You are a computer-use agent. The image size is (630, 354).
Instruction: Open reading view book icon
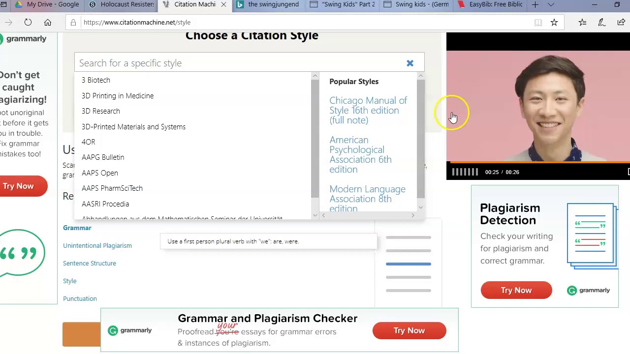point(538,22)
